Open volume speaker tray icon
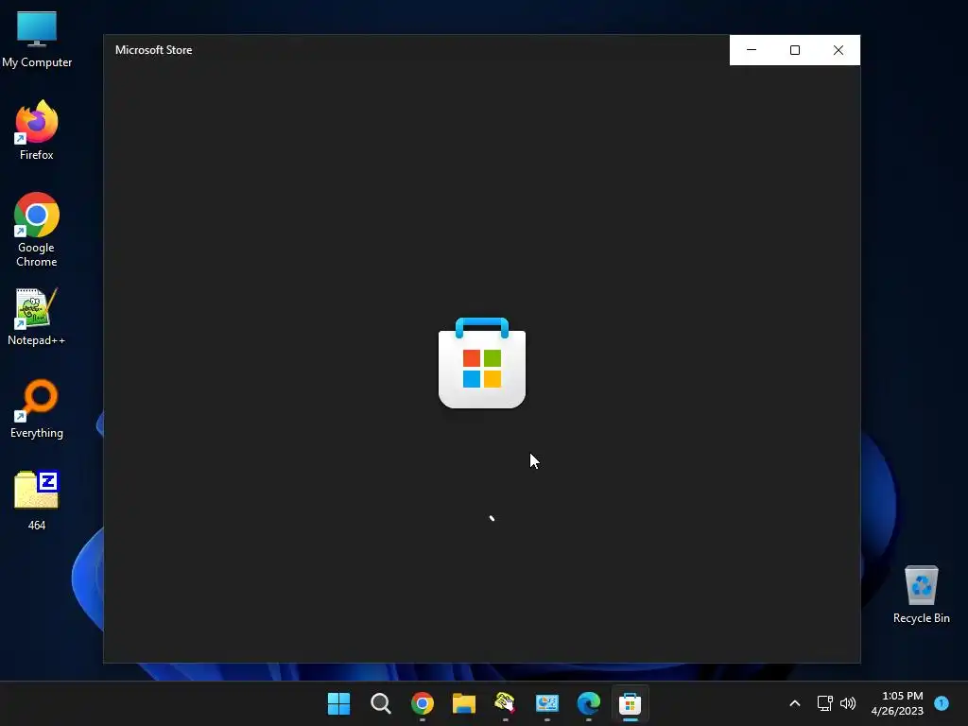 coord(848,703)
